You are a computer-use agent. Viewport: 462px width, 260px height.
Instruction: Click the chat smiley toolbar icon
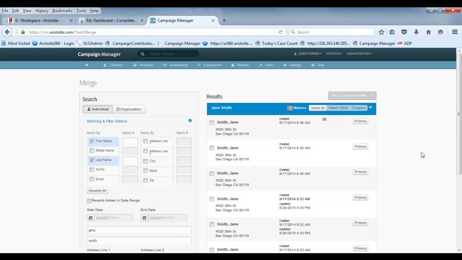click(440, 32)
